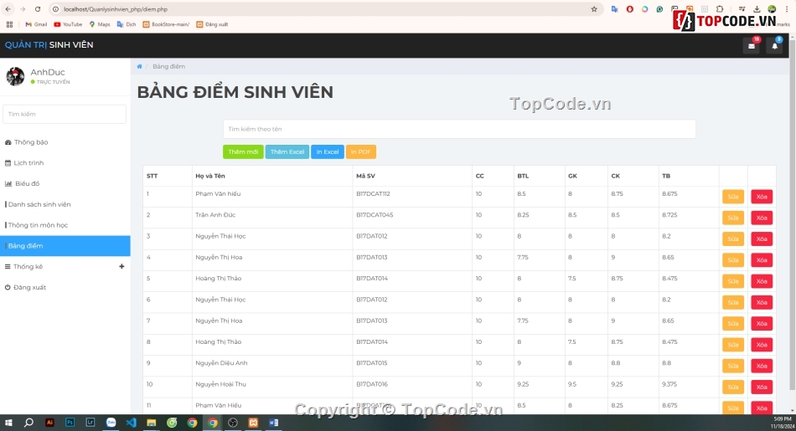Click Xóa for Trần Anh Đức
This screenshot has height=431, width=796.
pyautogui.click(x=762, y=218)
